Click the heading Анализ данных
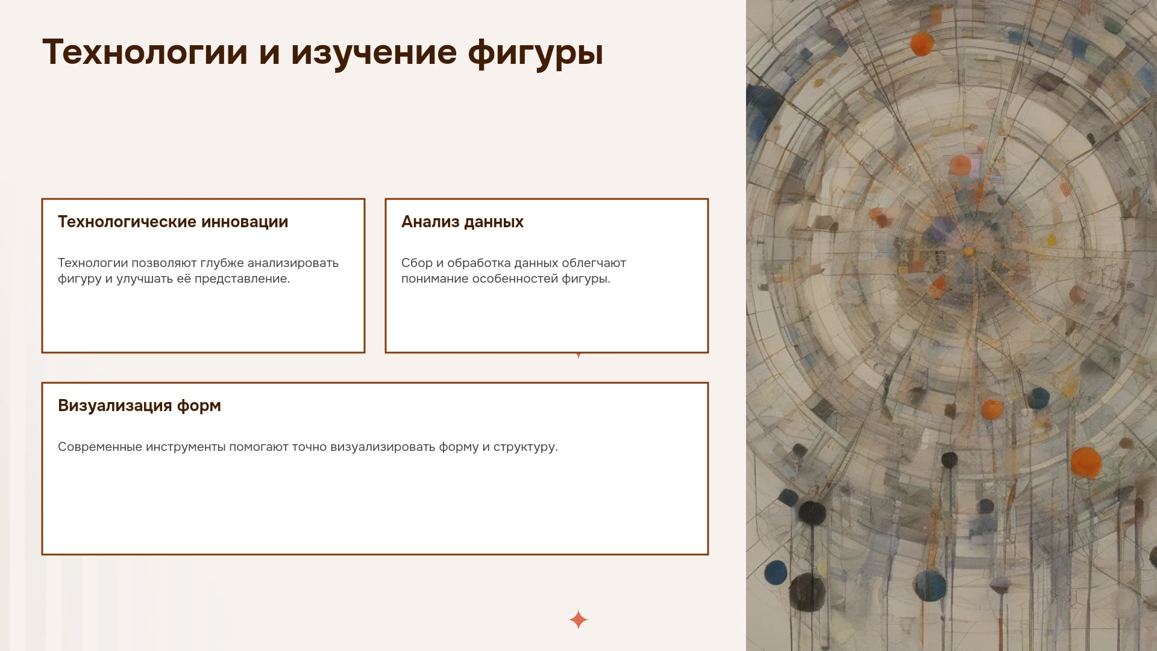 (462, 222)
